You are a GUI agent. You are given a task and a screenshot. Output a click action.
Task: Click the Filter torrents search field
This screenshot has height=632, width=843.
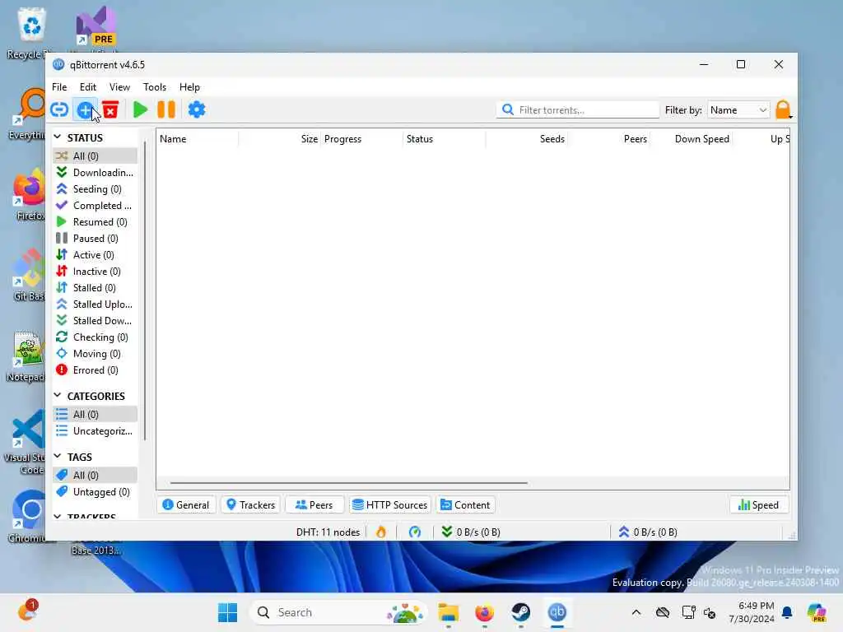click(x=578, y=110)
